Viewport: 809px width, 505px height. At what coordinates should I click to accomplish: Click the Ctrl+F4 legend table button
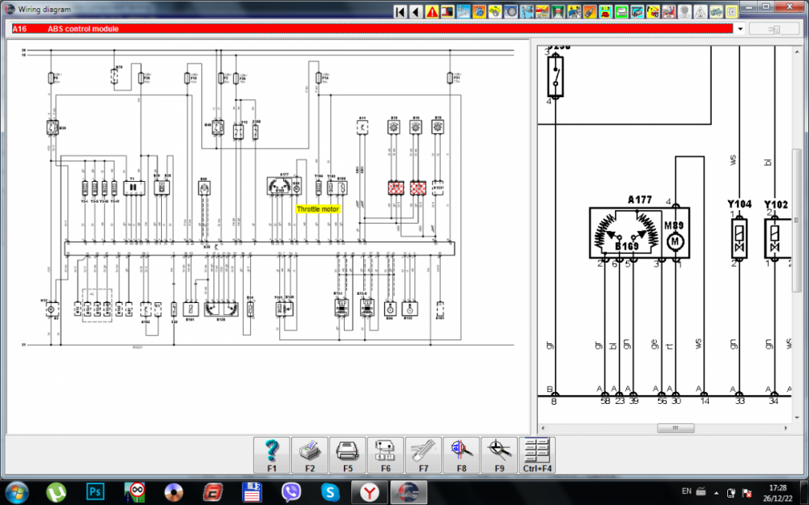[x=537, y=455]
